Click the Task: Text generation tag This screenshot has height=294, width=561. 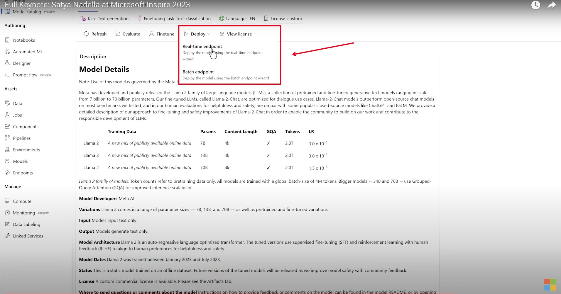point(105,18)
